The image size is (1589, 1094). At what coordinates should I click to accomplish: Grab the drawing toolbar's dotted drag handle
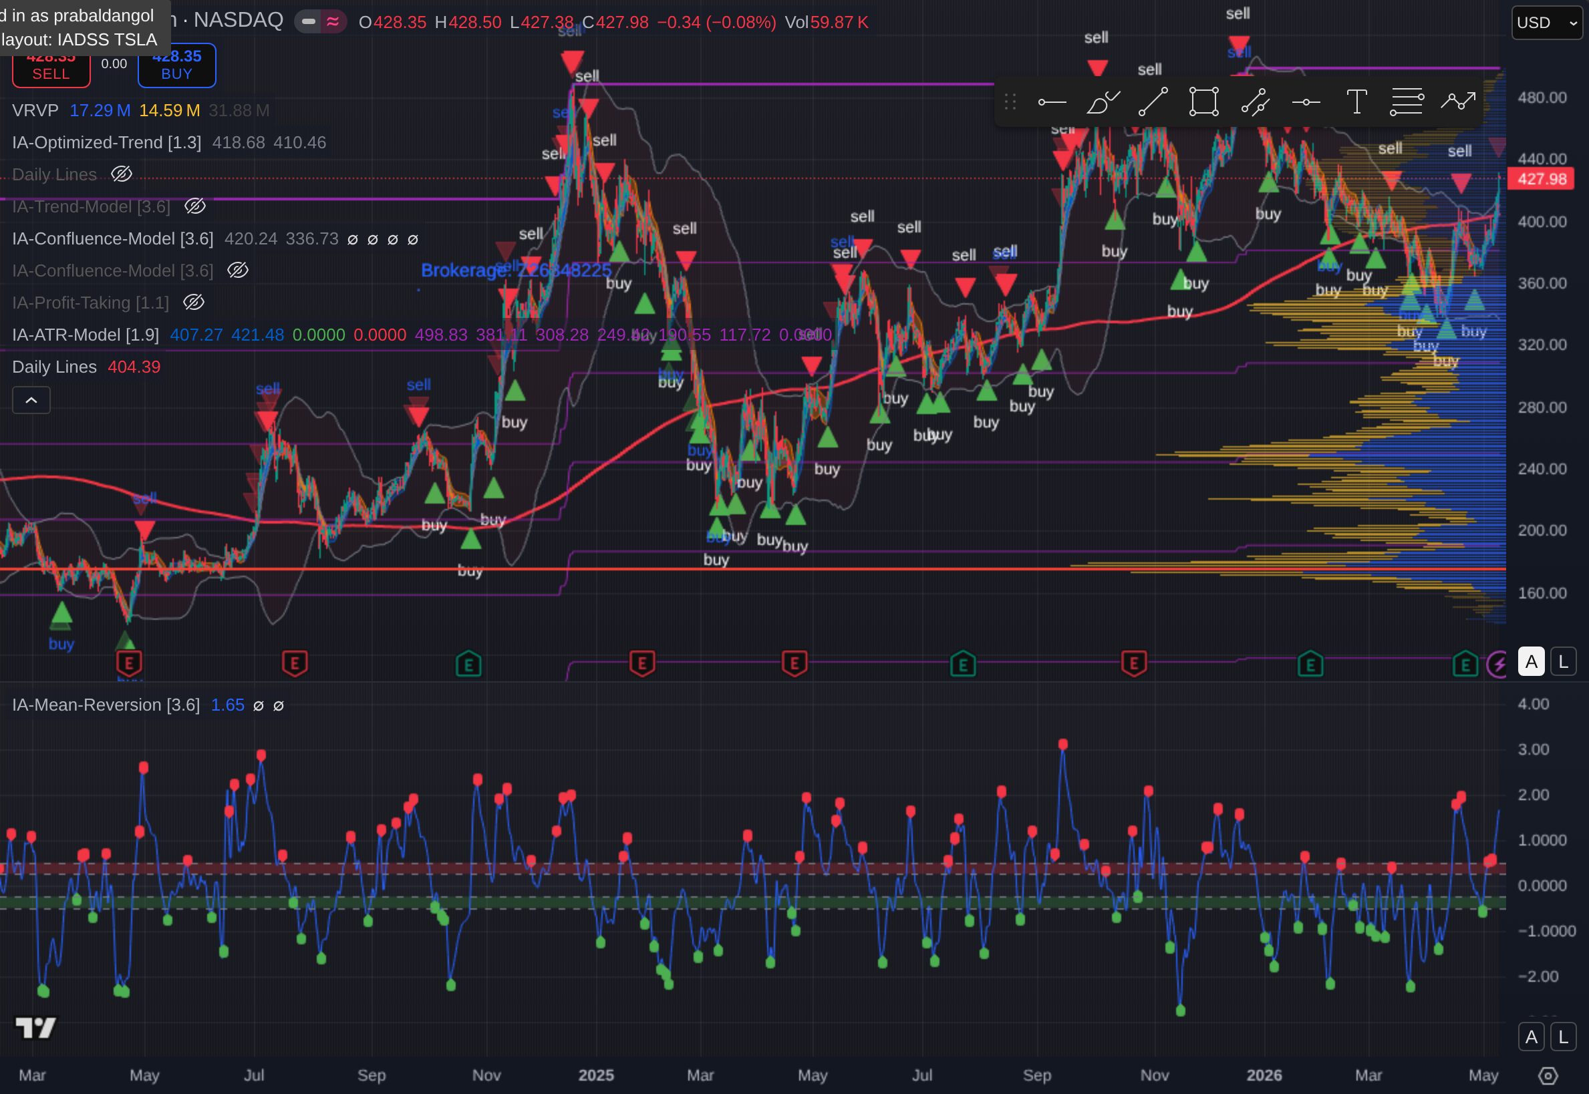(1010, 102)
